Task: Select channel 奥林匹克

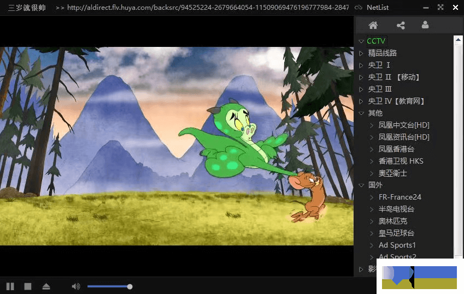Action: tap(393, 221)
